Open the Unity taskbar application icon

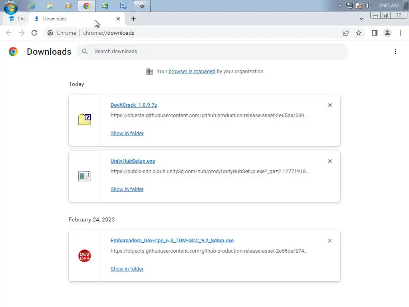[142, 6]
